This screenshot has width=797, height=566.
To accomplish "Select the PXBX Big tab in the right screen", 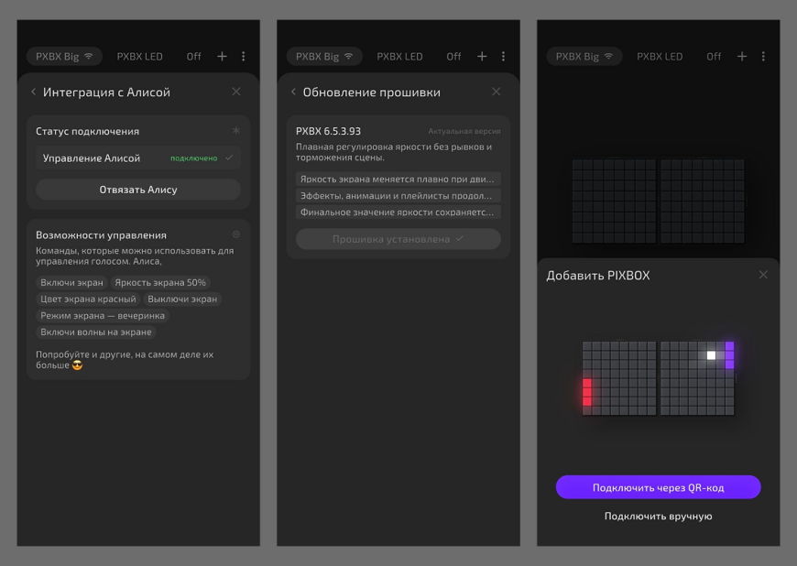I will pos(584,57).
